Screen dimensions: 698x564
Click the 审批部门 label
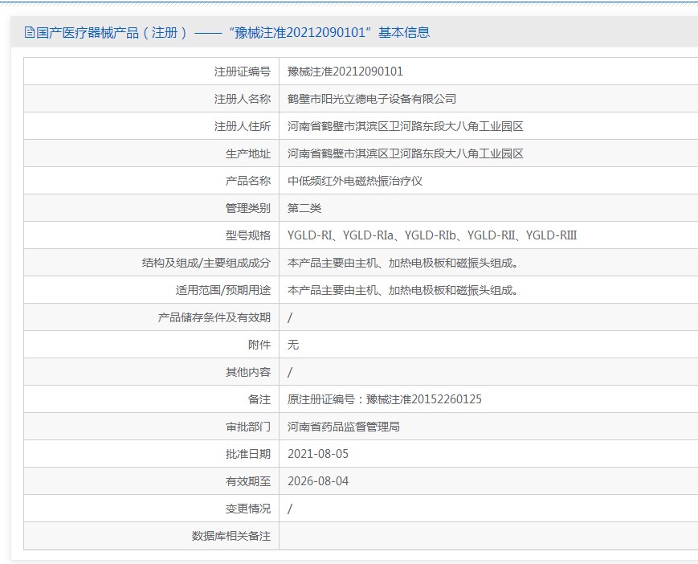click(x=248, y=427)
